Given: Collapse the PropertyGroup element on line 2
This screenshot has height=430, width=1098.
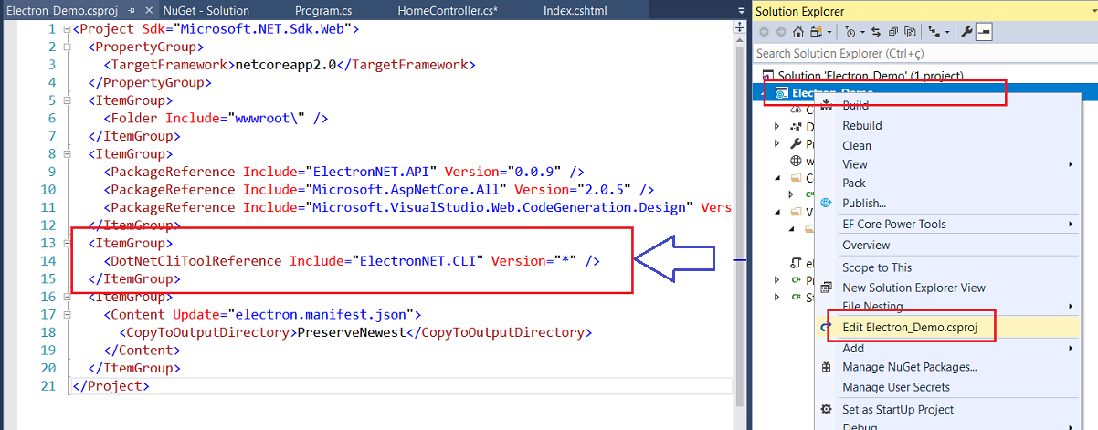Looking at the screenshot, I should point(66,47).
